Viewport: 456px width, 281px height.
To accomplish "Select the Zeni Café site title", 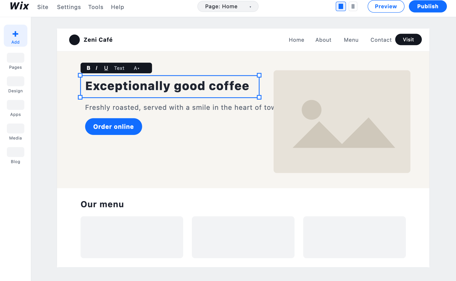I will pos(98,40).
